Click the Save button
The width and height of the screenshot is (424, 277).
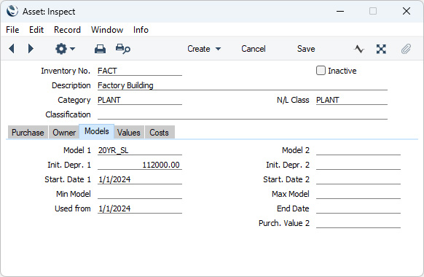[x=306, y=49]
